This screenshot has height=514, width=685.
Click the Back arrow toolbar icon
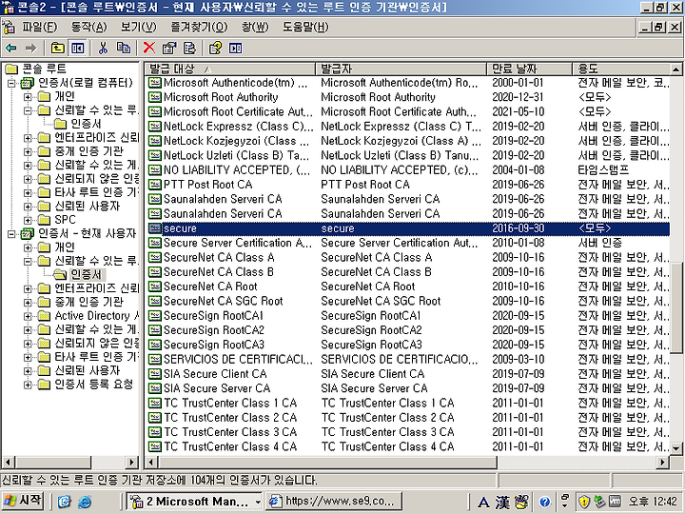(10, 49)
